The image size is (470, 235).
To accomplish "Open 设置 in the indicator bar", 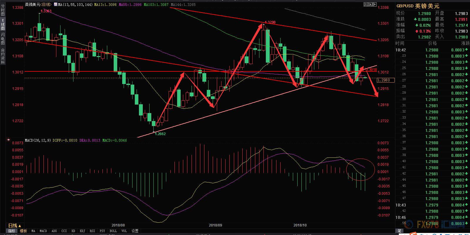I will [x=135, y=231].
